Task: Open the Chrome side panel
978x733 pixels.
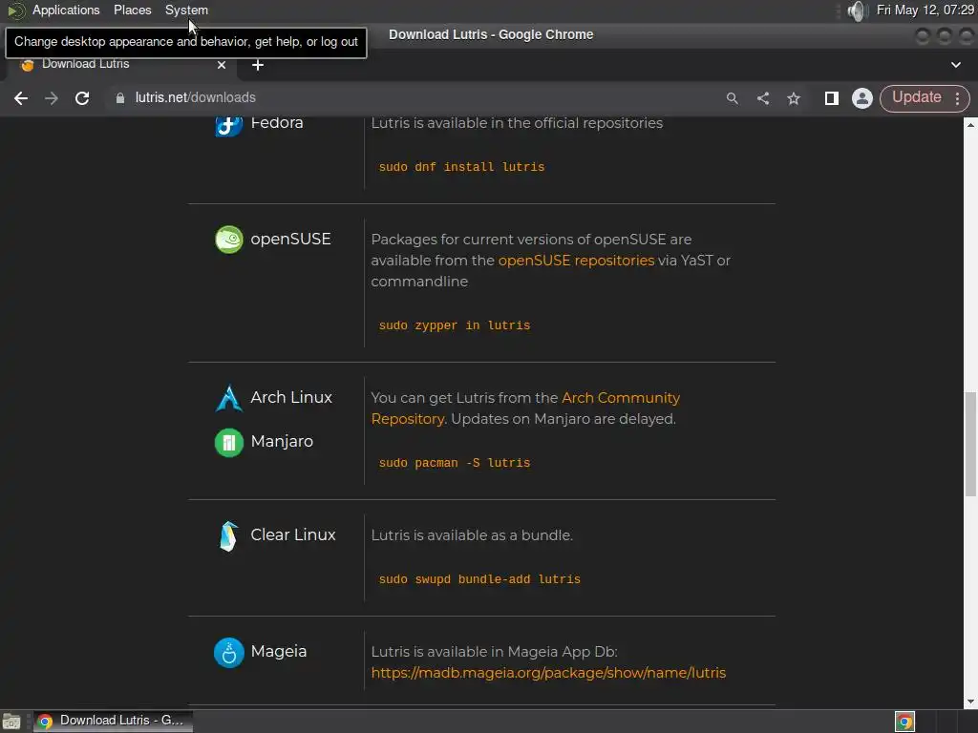Action: (832, 98)
